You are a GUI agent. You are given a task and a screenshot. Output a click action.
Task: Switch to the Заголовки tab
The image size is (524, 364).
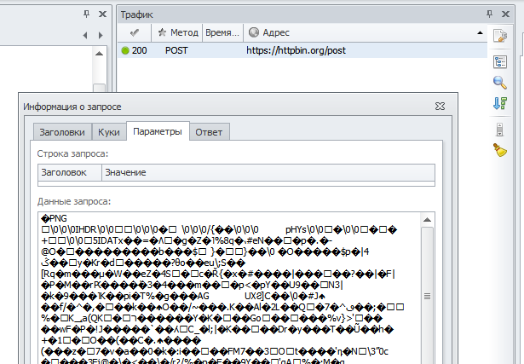(x=62, y=132)
